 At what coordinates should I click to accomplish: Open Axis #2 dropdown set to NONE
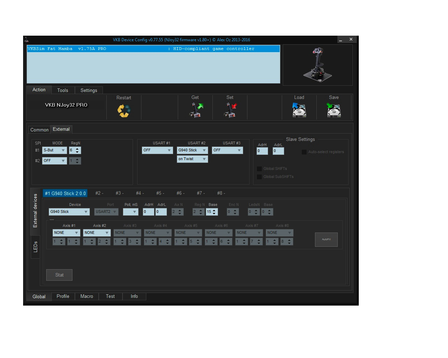click(97, 233)
